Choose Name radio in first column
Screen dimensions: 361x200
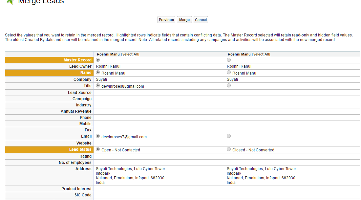[x=98, y=72]
